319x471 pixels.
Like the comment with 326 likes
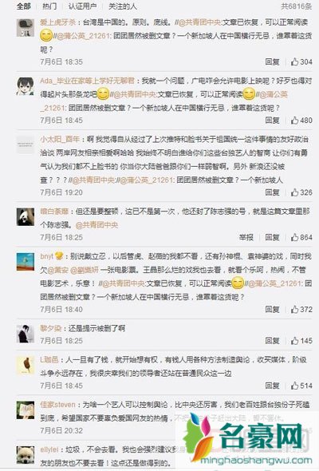click(x=301, y=192)
